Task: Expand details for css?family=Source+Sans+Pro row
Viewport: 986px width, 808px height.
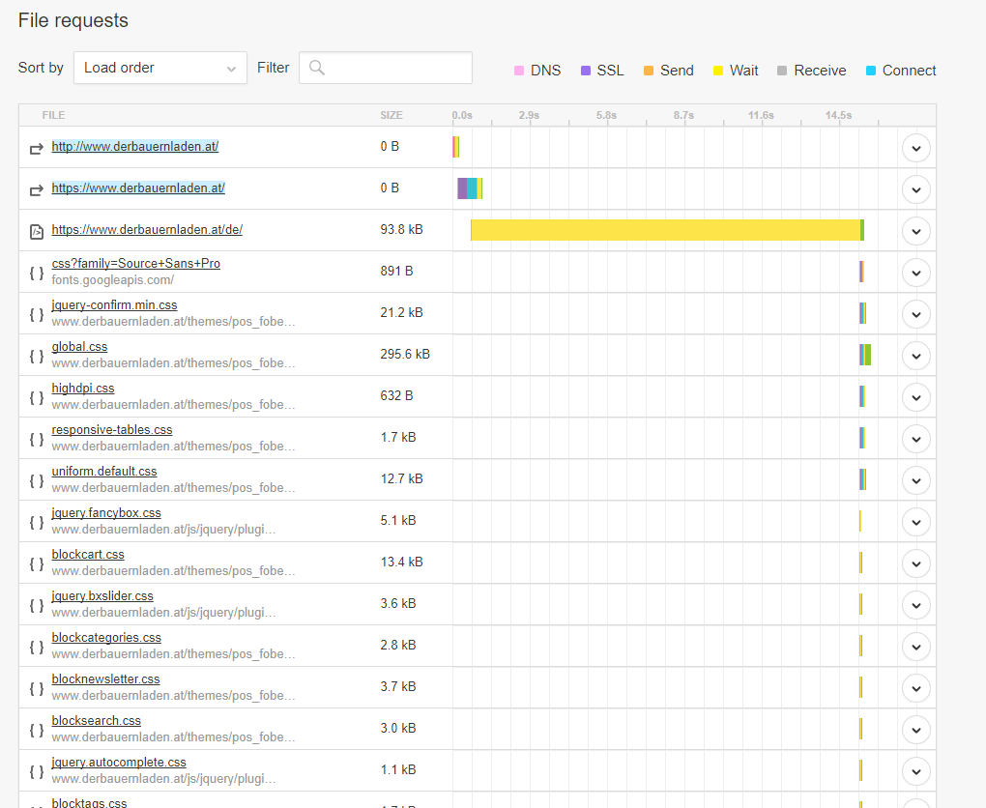Action: pos(916,273)
